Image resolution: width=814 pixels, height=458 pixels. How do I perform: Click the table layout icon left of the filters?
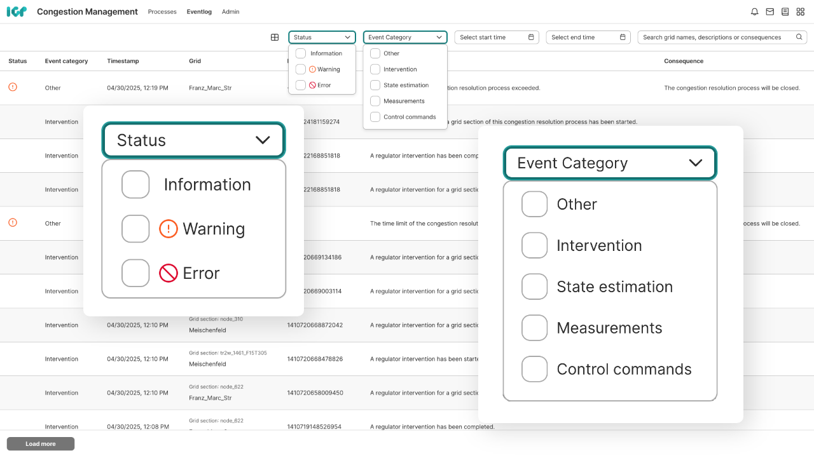(x=275, y=37)
